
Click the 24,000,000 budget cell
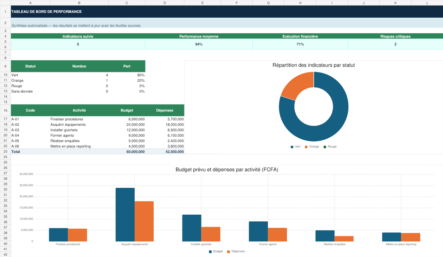tap(127, 124)
